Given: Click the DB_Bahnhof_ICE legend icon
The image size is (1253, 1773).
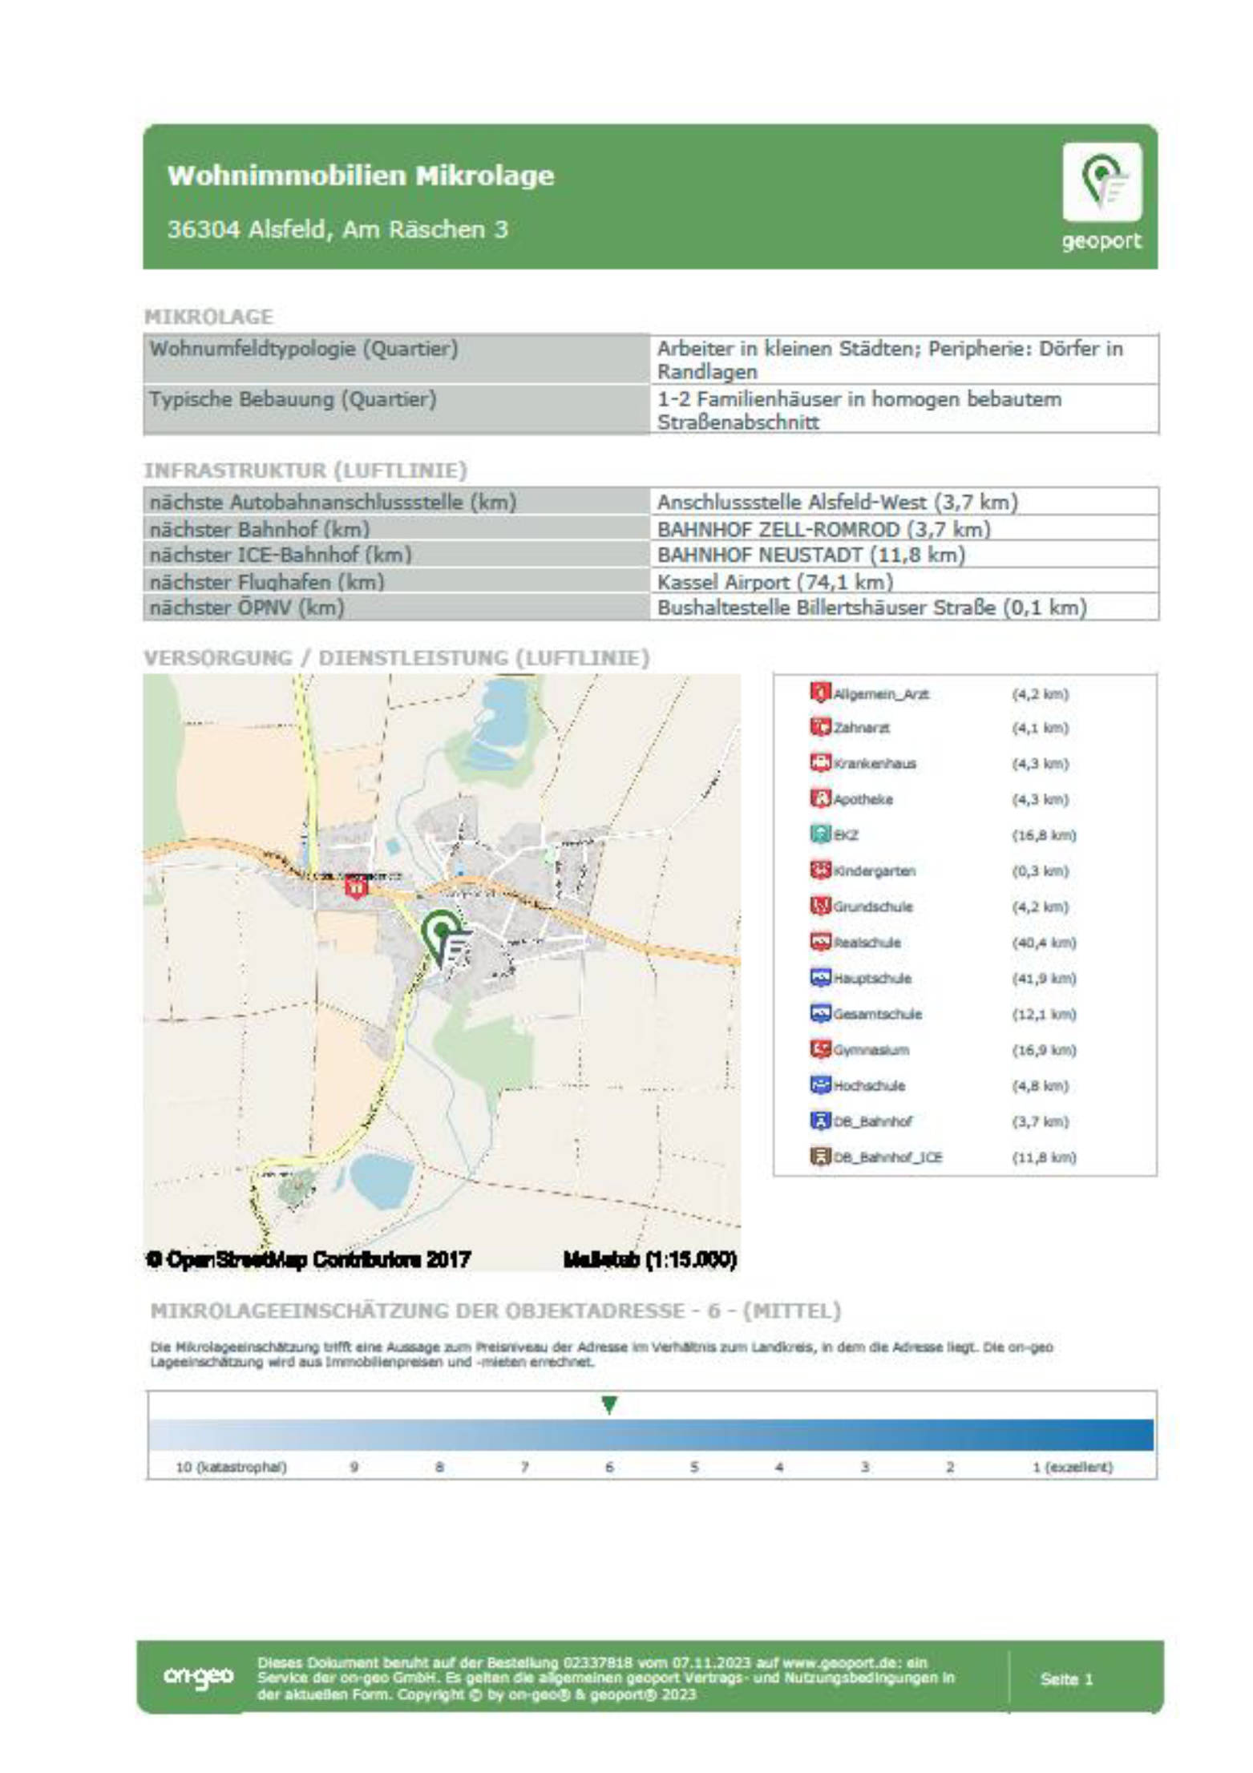Looking at the screenshot, I should pos(819,1157).
